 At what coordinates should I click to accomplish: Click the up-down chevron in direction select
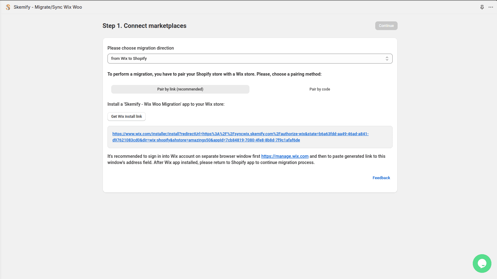(387, 59)
